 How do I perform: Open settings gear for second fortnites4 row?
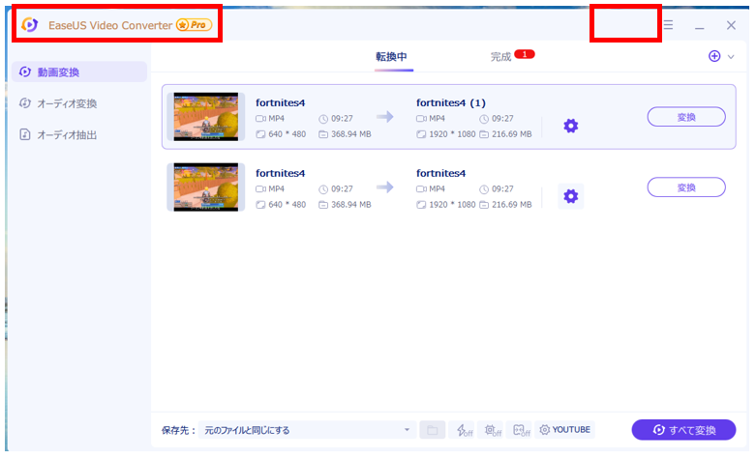pyautogui.click(x=570, y=196)
